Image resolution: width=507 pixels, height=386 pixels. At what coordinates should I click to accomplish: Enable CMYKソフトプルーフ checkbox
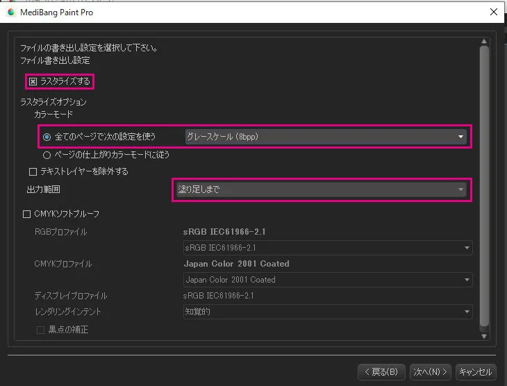pyautogui.click(x=27, y=215)
